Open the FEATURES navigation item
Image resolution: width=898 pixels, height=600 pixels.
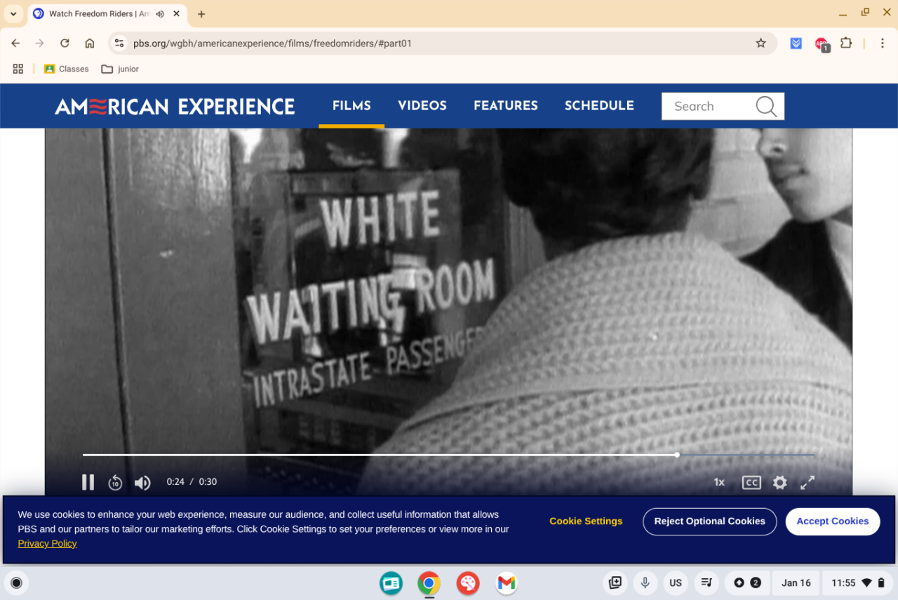pos(506,106)
